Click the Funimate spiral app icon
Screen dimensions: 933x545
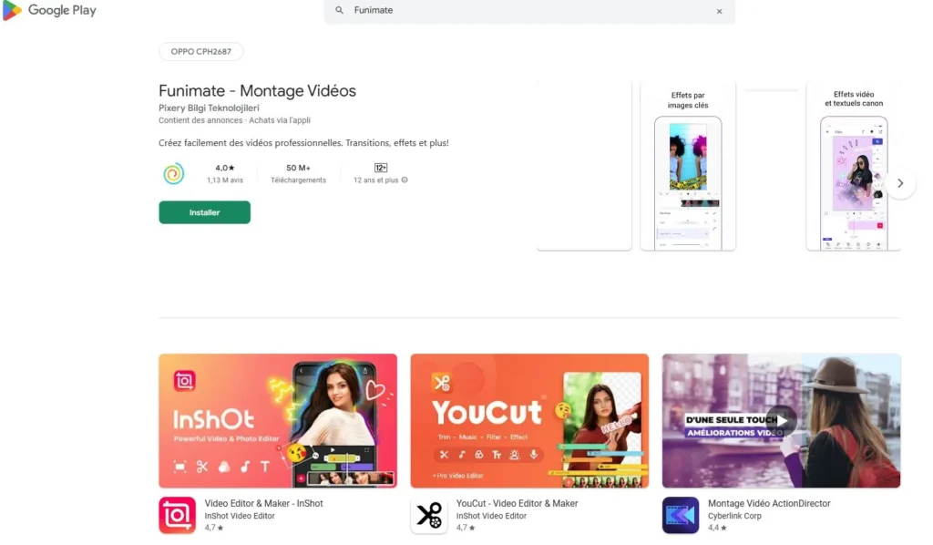[174, 174]
